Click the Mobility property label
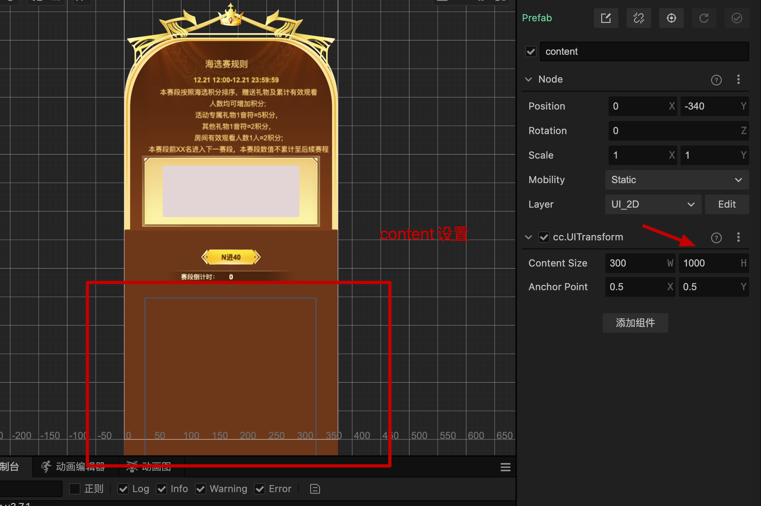Viewport: 761px width, 506px height. 546,180
